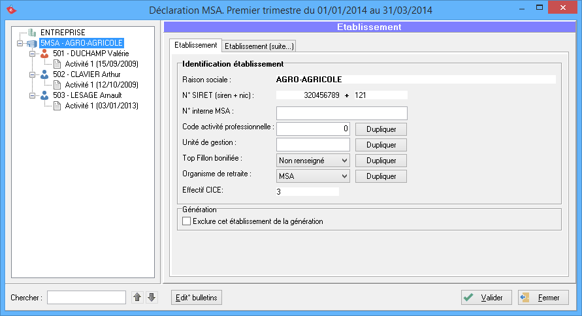Select the Etablissement tab
Viewport: 582px width, 316px height.
(x=195, y=46)
